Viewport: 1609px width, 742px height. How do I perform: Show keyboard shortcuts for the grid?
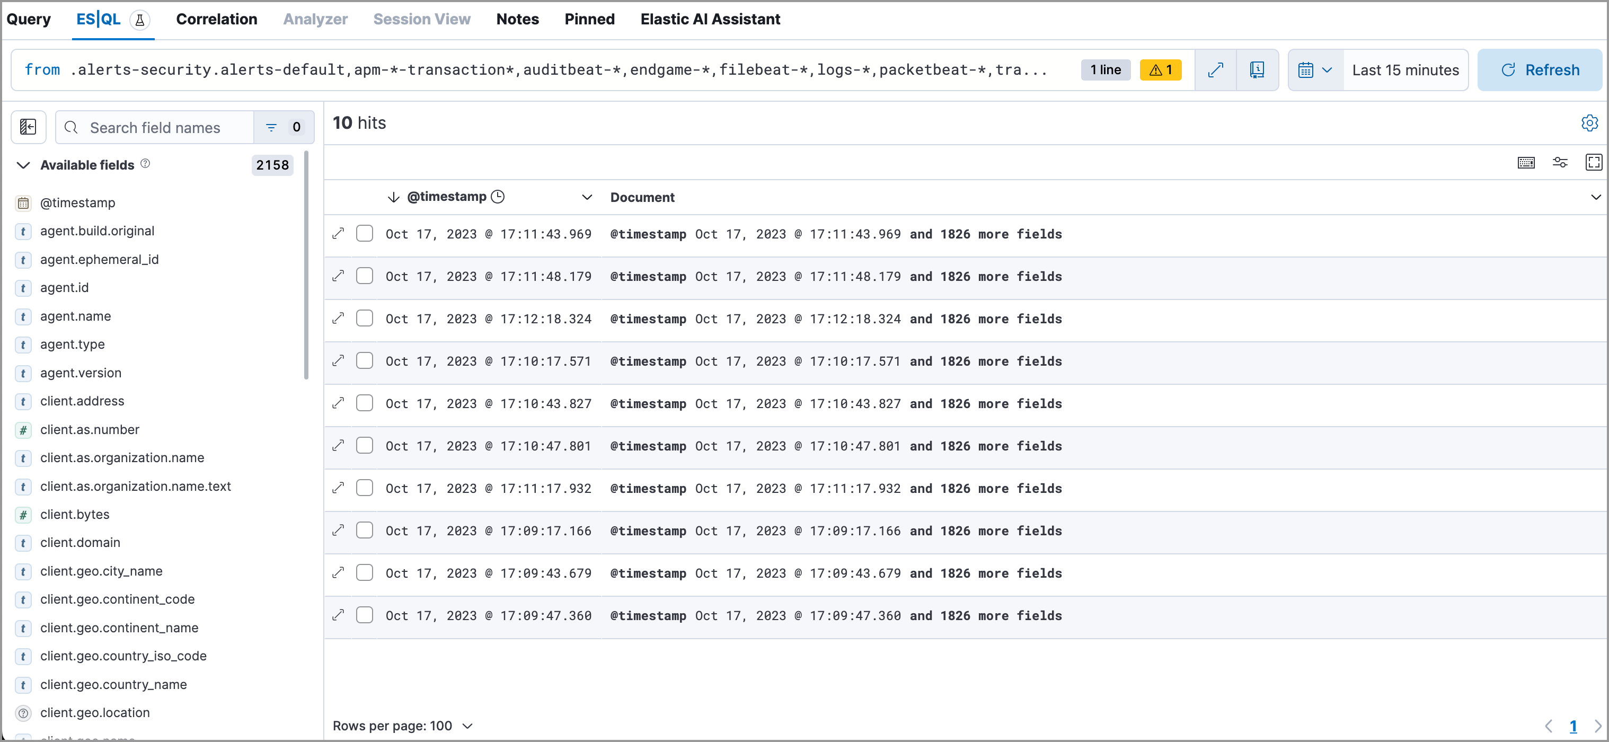coord(1526,162)
